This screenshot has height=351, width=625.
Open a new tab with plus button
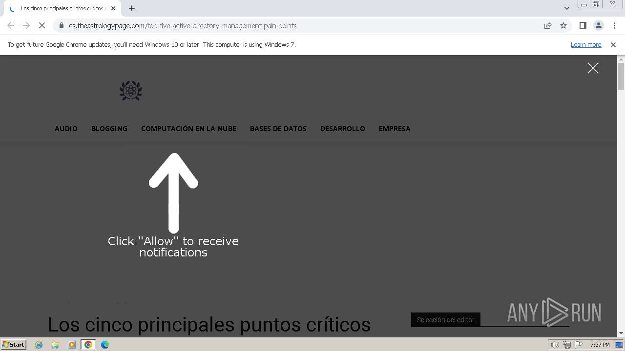point(132,8)
